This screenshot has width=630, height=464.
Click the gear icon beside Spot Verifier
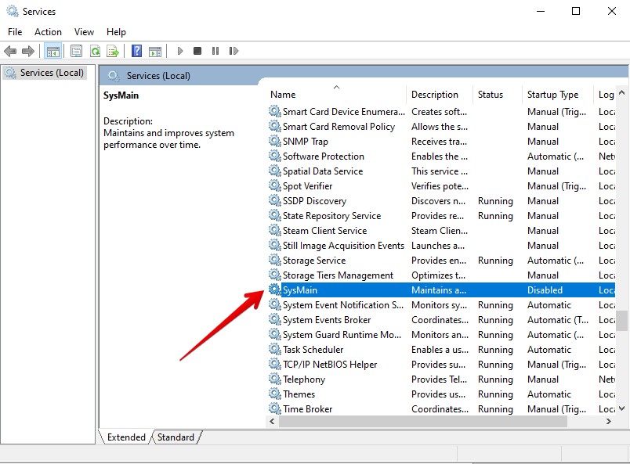(275, 185)
